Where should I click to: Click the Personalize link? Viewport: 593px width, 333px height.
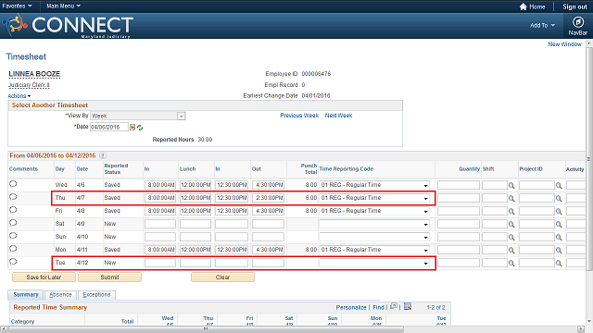[351, 308]
